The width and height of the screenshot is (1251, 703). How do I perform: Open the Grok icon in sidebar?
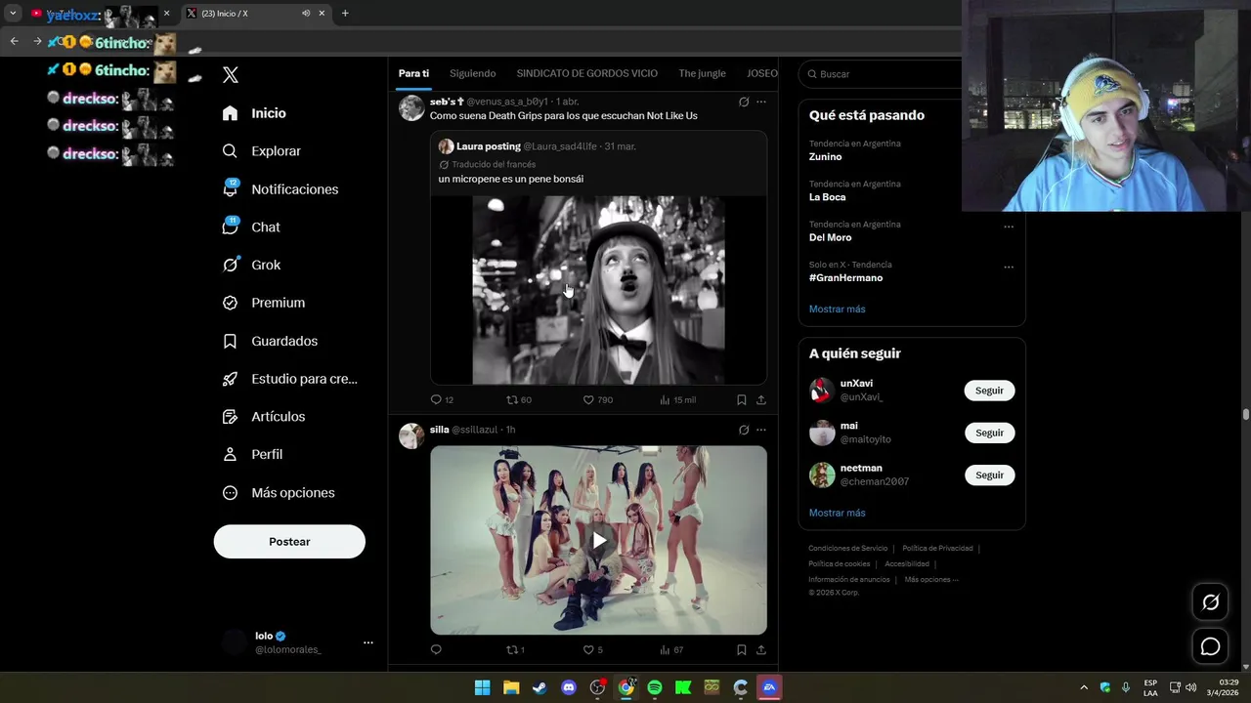pyautogui.click(x=230, y=265)
